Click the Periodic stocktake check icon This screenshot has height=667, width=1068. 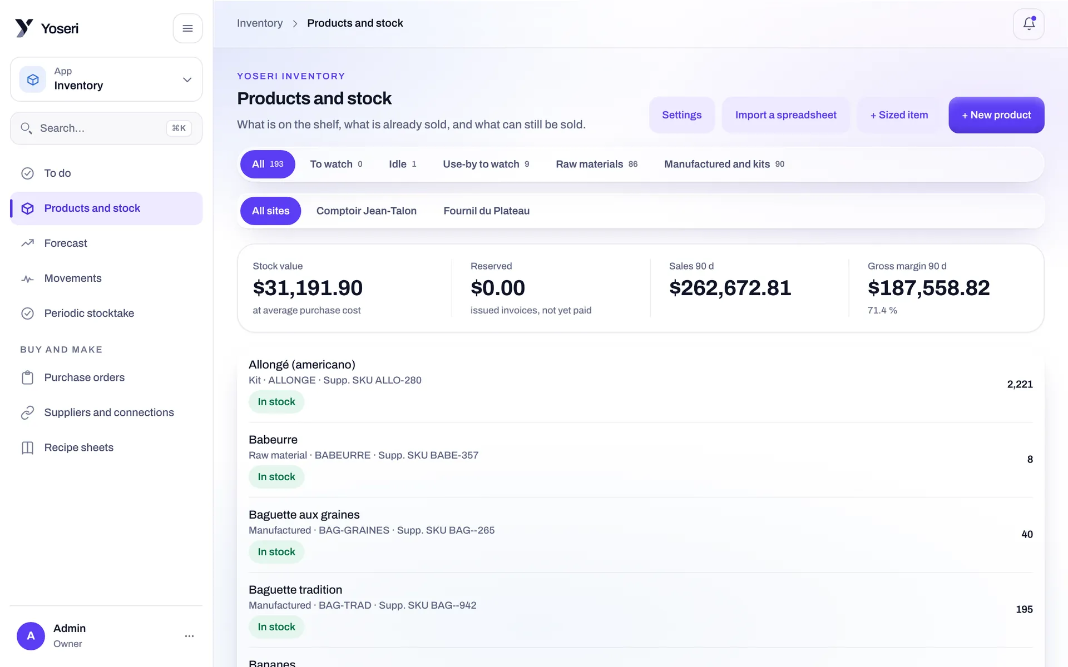pos(27,313)
